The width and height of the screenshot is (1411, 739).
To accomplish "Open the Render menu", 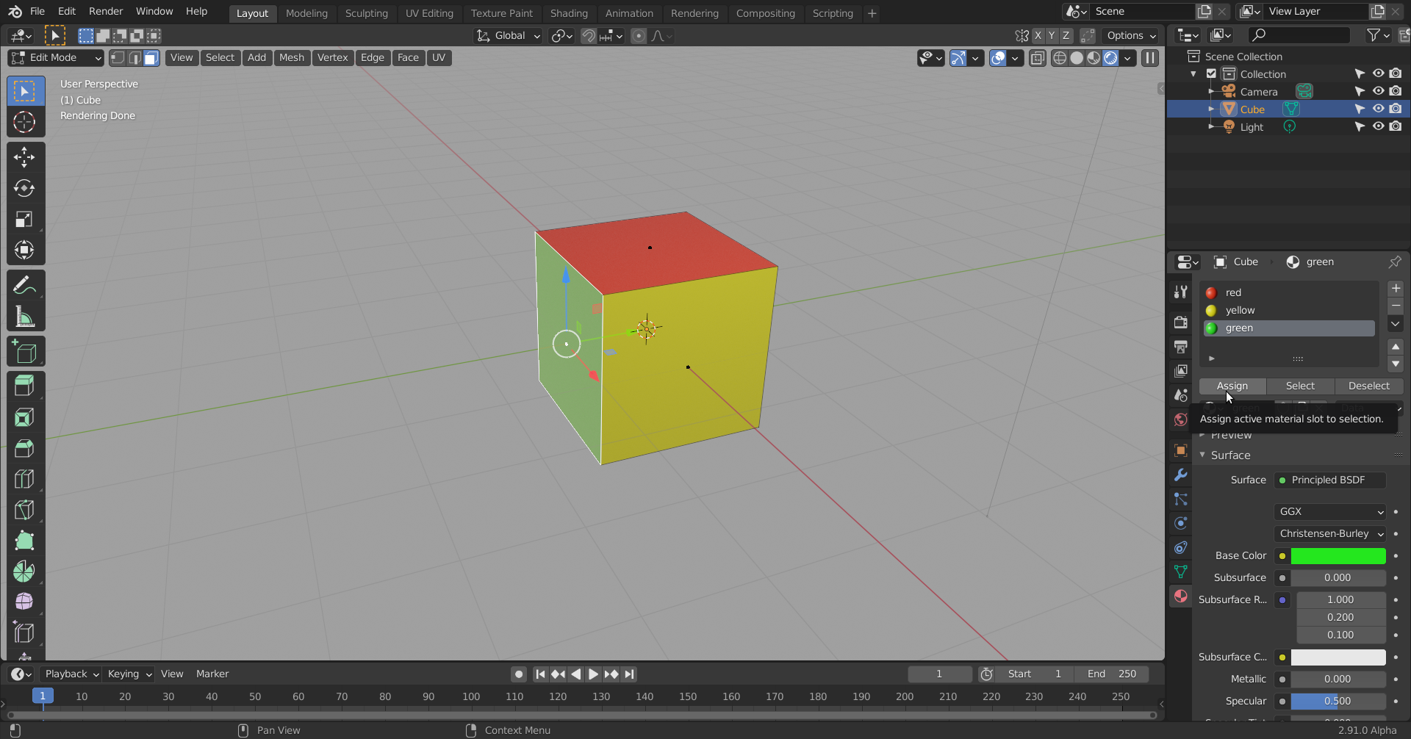I will pyautogui.click(x=105, y=11).
